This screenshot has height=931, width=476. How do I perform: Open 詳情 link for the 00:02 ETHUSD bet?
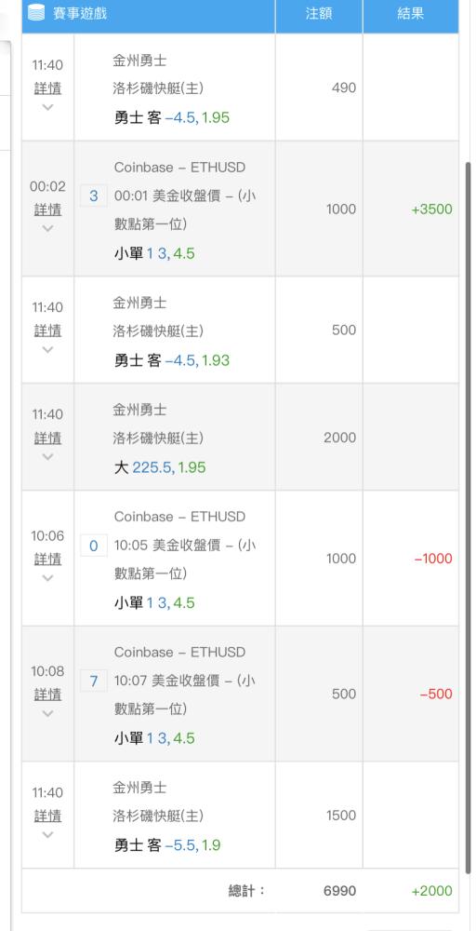click(47, 209)
